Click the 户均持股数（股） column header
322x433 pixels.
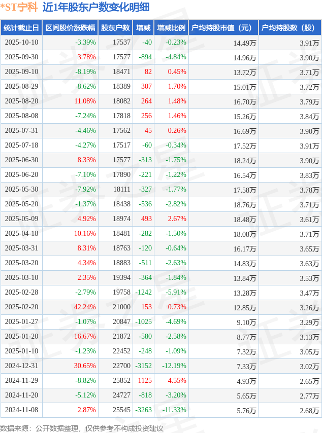pos(289,28)
